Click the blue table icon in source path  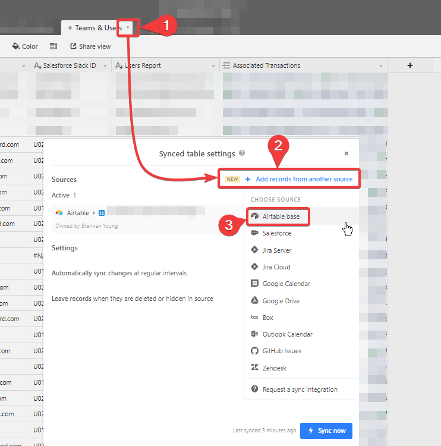pyautogui.click(x=102, y=213)
